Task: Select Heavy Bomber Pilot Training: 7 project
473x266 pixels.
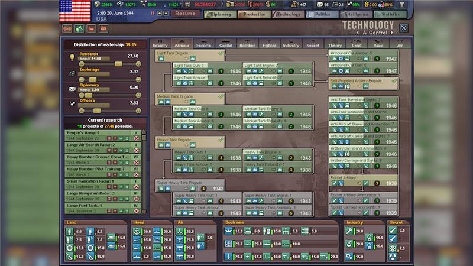Action: pos(102,171)
